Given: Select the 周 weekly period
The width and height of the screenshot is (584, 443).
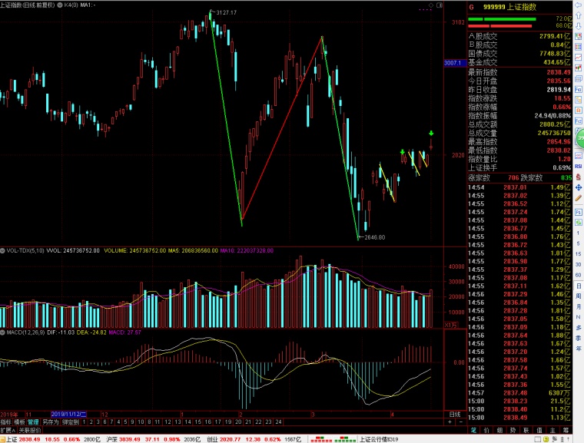Looking at the screenshot, I should pos(579,296).
